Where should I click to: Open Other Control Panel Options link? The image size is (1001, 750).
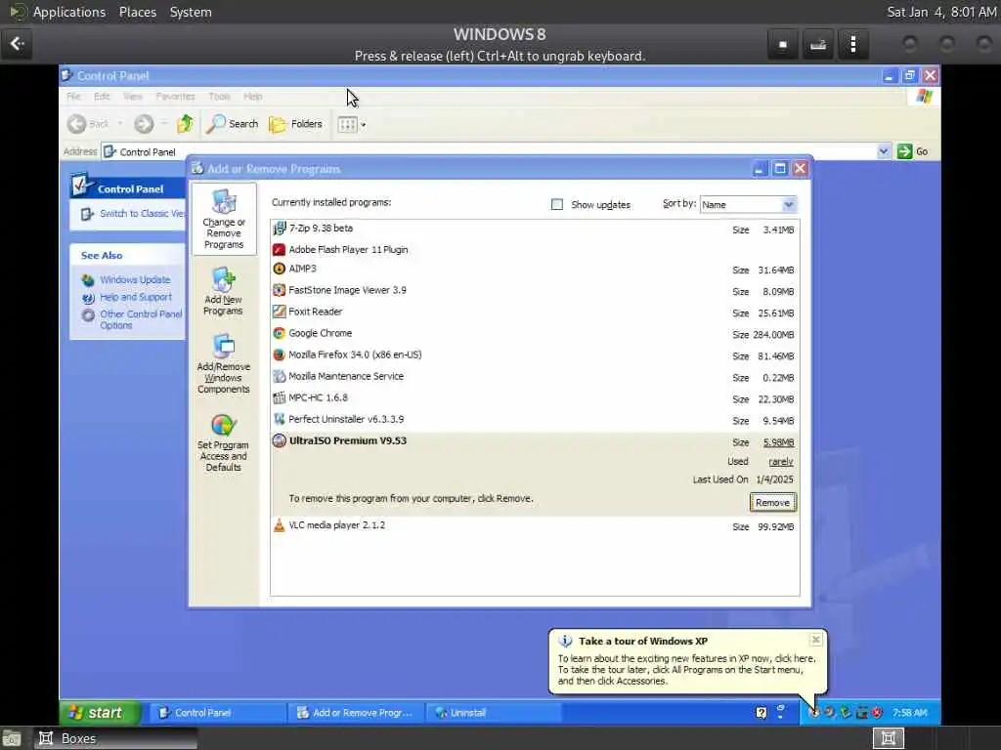click(x=141, y=319)
